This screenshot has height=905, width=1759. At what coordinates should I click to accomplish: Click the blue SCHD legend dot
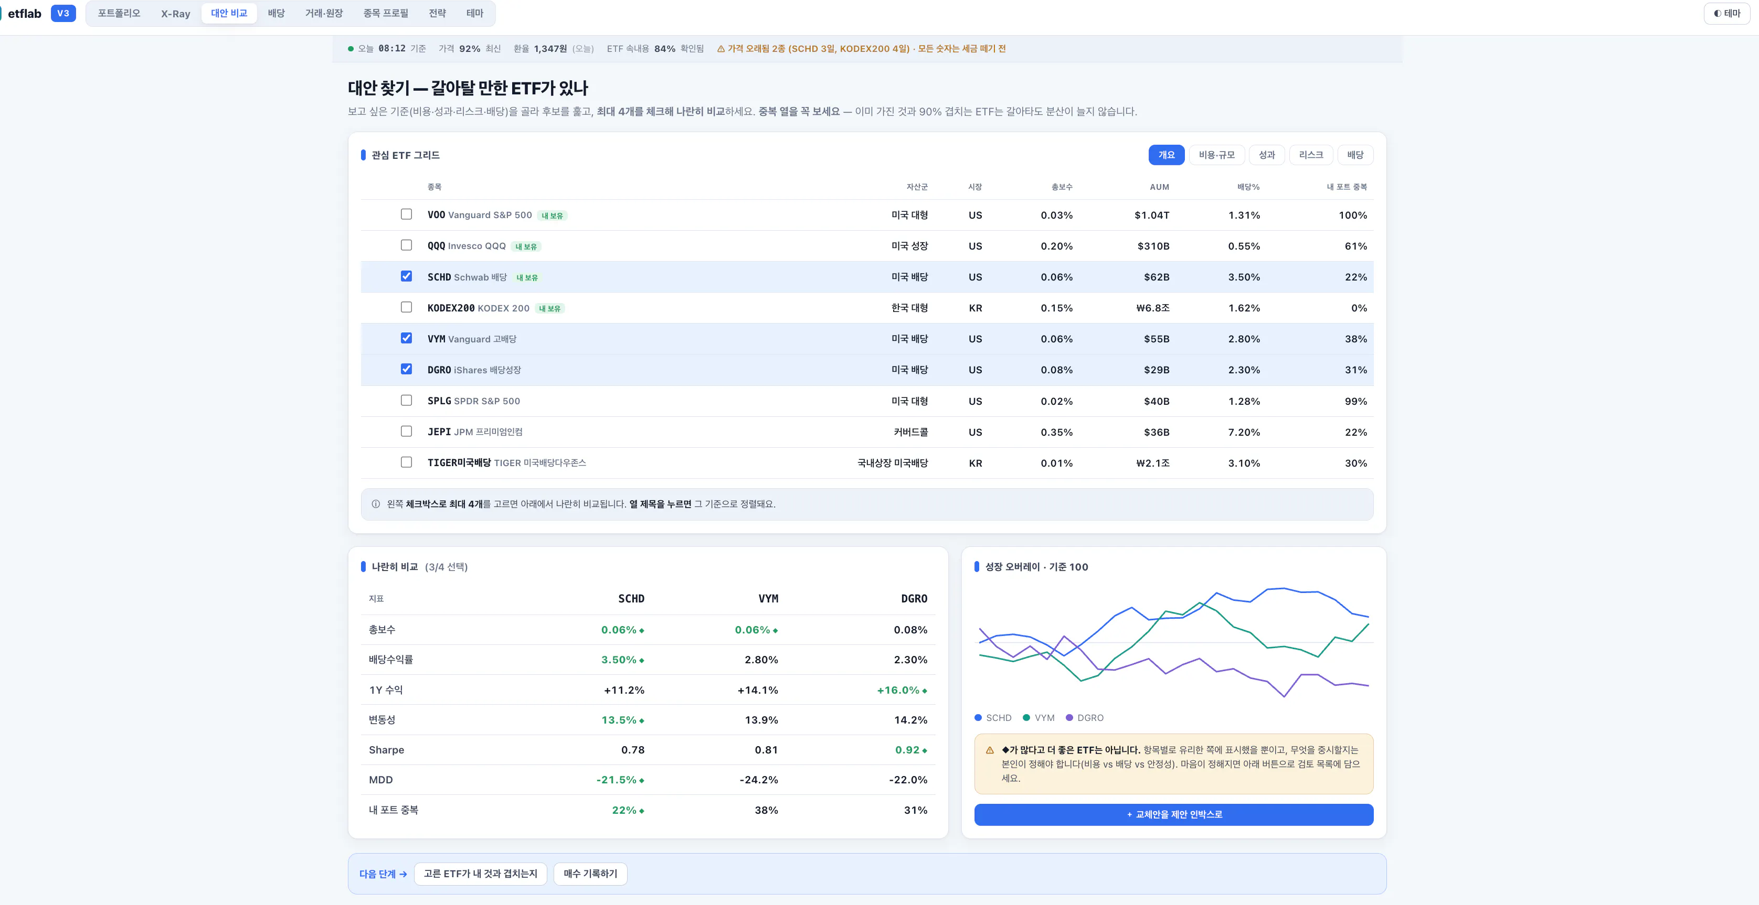tap(978, 718)
